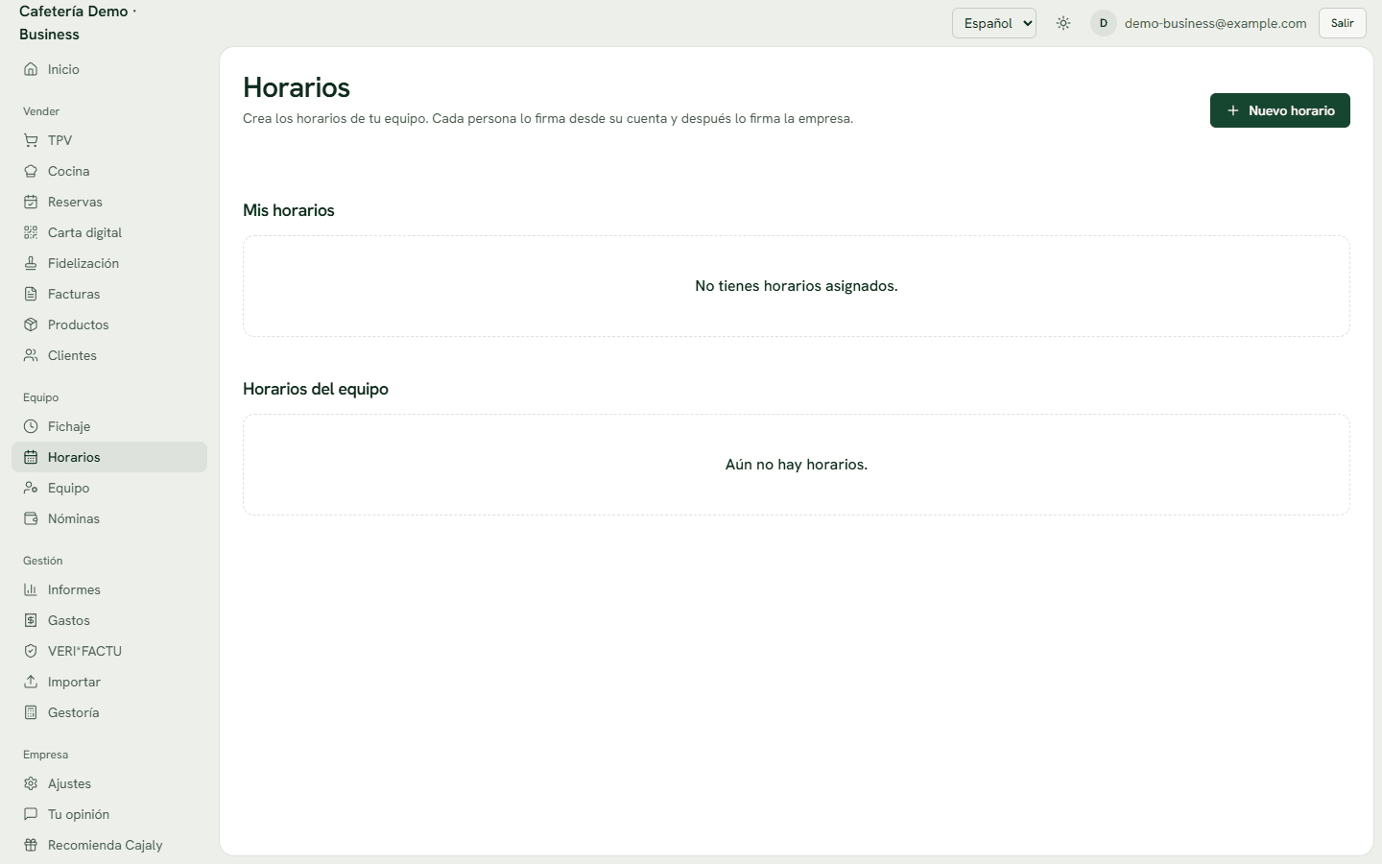Click the empty Mis horarios panel
The width and height of the screenshot is (1382, 864).
(797, 286)
